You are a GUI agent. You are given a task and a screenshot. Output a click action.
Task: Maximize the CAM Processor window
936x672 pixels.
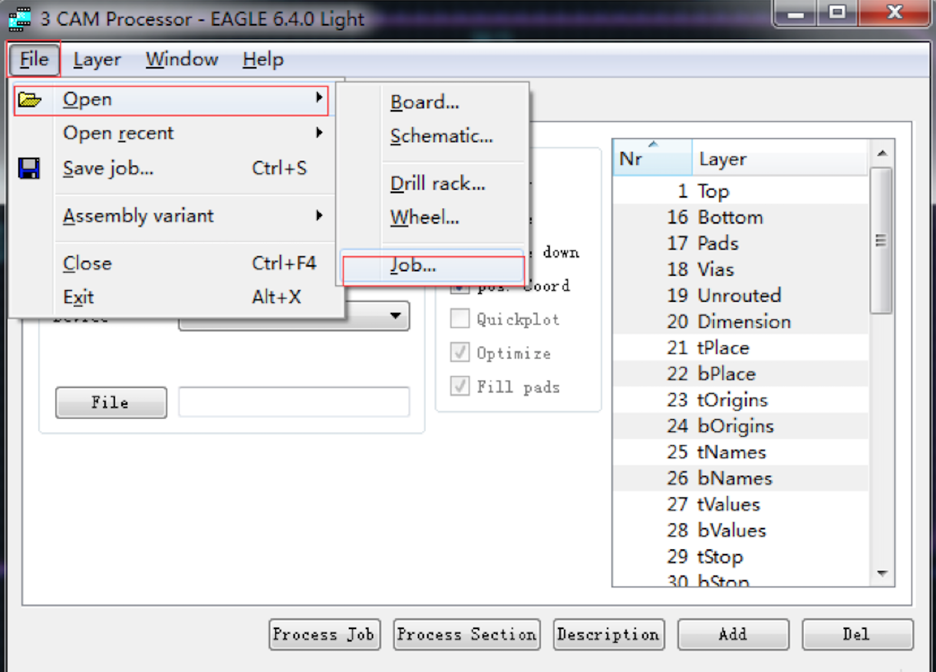coord(837,13)
